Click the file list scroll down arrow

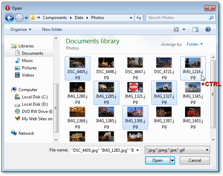coord(213,140)
